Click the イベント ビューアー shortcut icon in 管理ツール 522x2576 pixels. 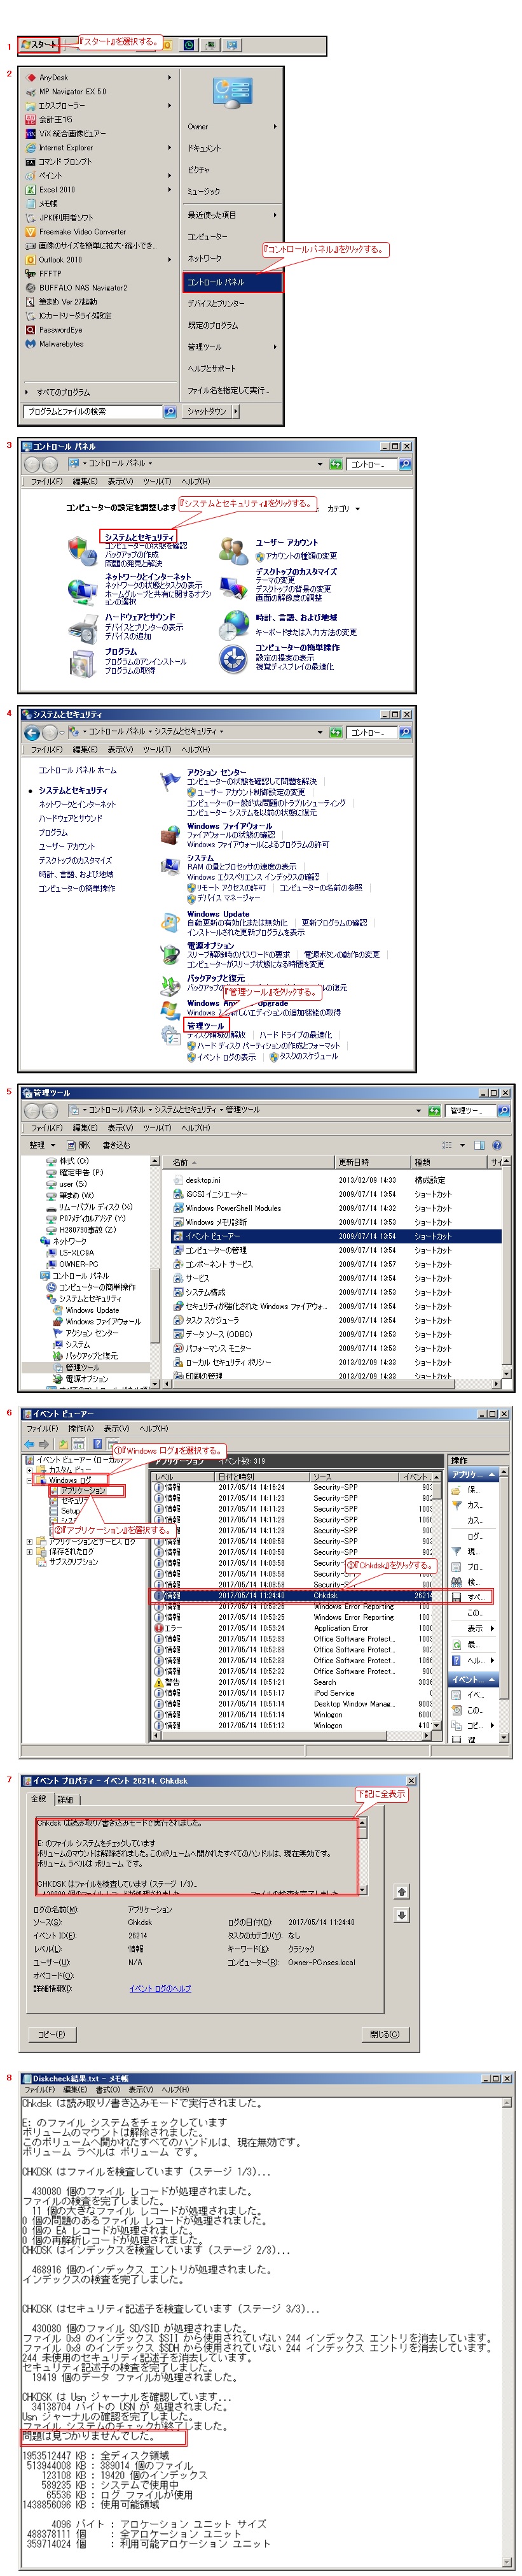[x=177, y=1236]
